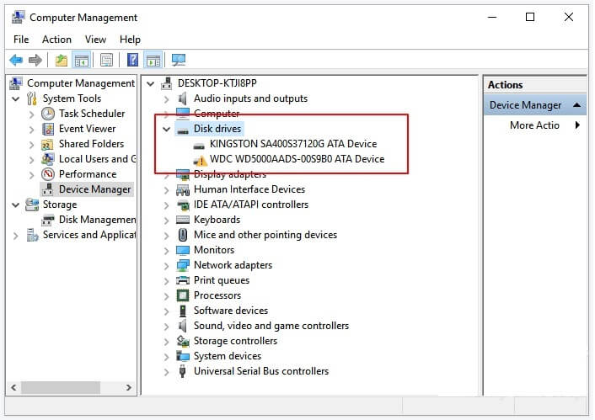Open the File menu

click(x=21, y=40)
